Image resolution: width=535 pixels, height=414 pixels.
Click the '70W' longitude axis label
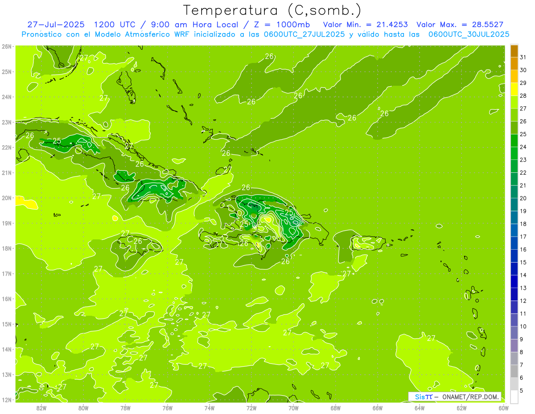[x=293, y=407]
